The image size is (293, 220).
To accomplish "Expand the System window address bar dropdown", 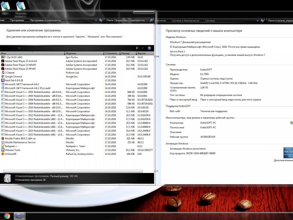I will [x=257, y=21].
